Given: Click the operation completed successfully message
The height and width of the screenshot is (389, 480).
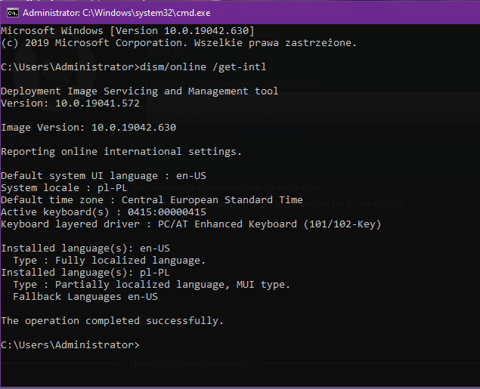Looking at the screenshot, I should coord(112,321).
